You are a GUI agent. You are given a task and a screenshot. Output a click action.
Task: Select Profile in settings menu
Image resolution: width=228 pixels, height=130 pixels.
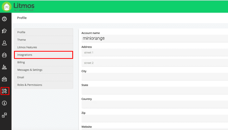pyautogui.click(x=44, y=32)
